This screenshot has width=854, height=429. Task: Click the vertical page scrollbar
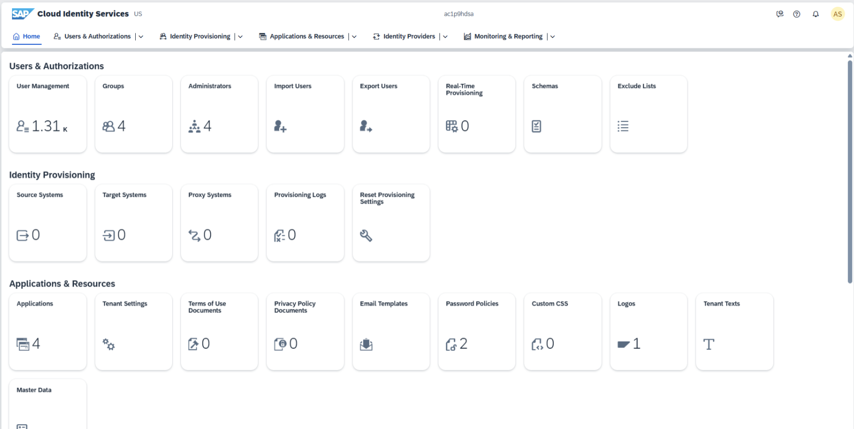coord(850,172)
